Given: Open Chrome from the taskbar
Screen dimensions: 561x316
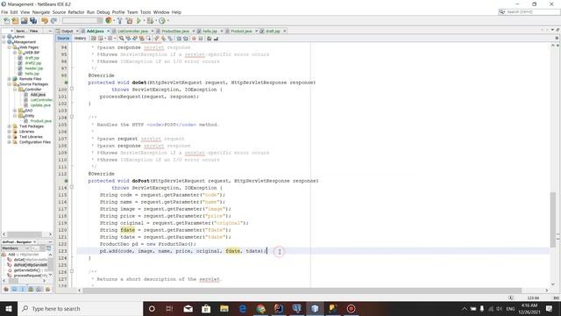Looking at the screenshot, I should (261, 308).
